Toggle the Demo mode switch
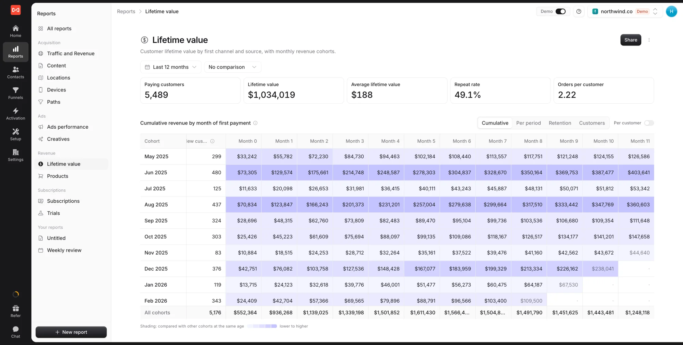The image size is (683, 345). (560, 11)
